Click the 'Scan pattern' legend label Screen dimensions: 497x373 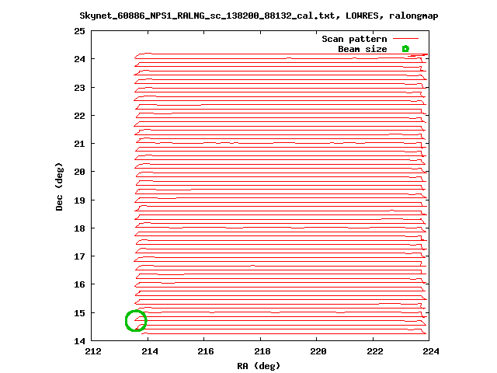coord(354,39)
